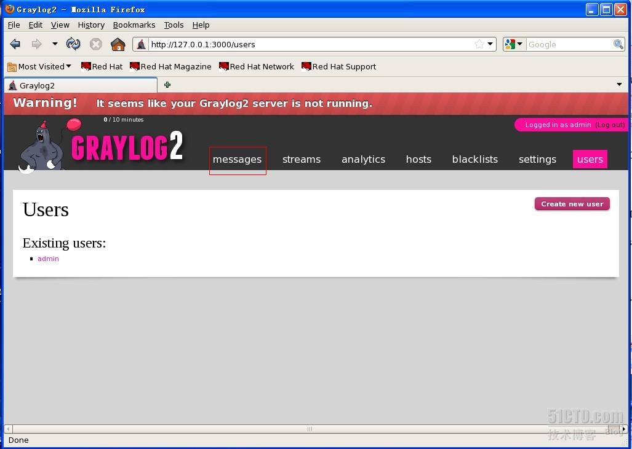Viewport: 632px width, 449px height.
Task: Go to the Home page
Action: (x=118, y=44)
